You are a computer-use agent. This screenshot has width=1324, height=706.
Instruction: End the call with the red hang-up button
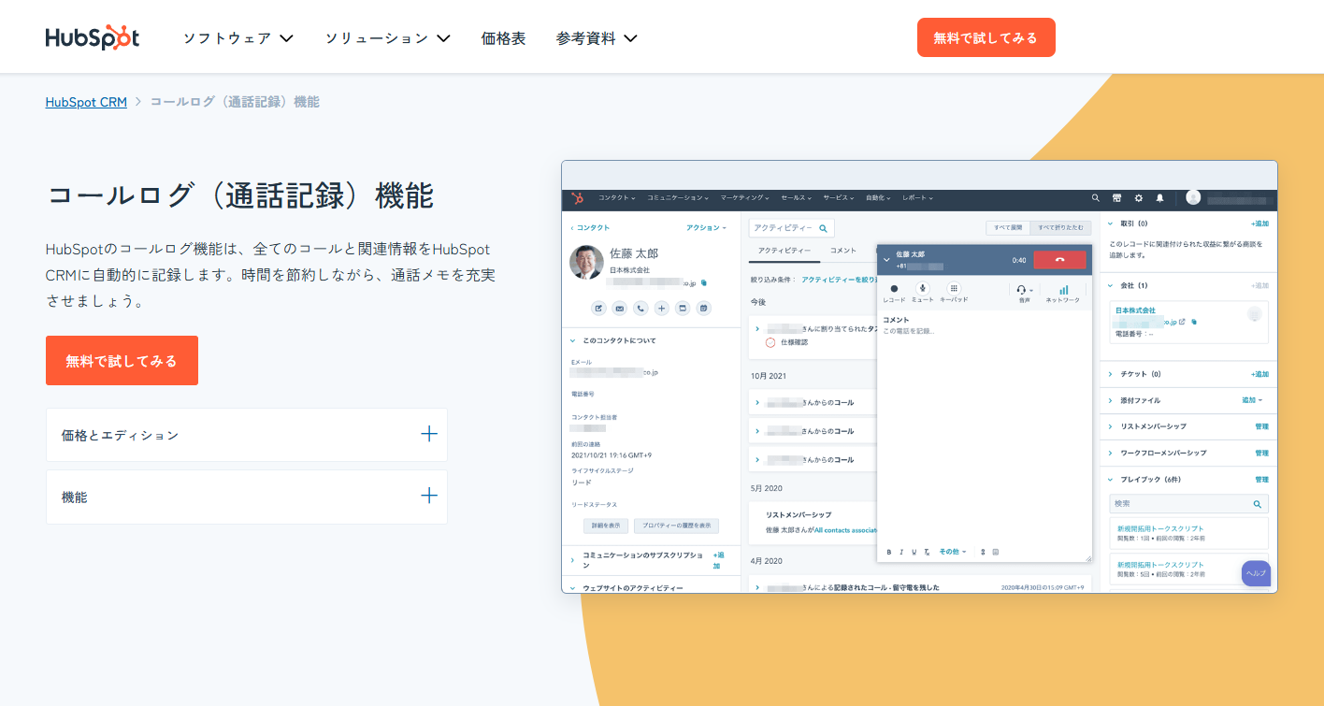tap(1059, 260)
